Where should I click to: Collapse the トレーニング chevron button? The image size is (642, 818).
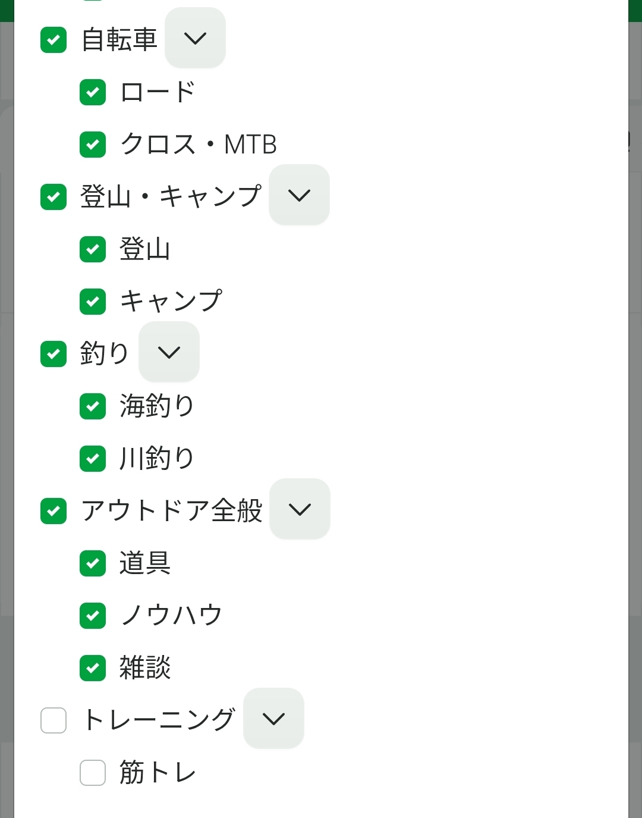[x=273, y=719]
